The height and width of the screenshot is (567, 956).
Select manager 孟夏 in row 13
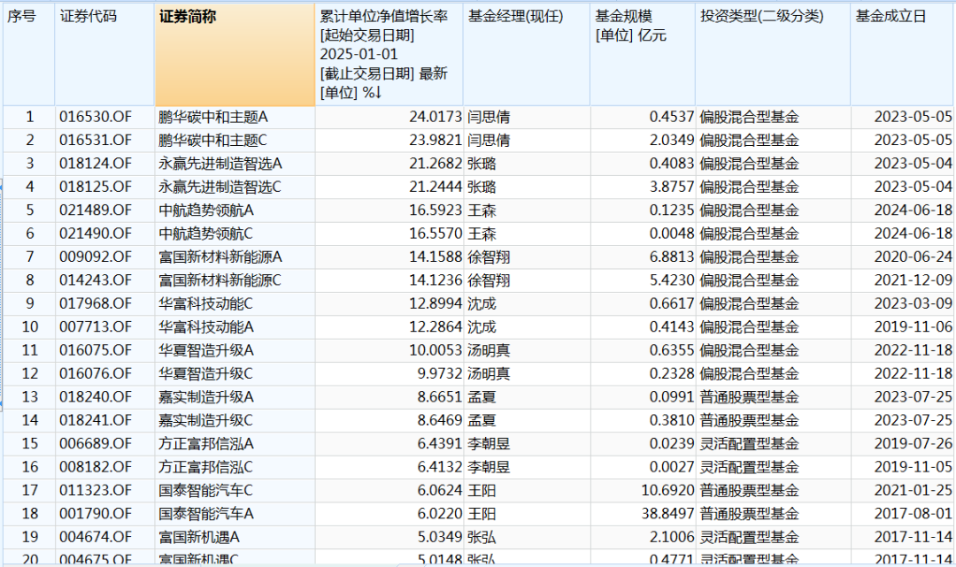[x=482, y=397]
